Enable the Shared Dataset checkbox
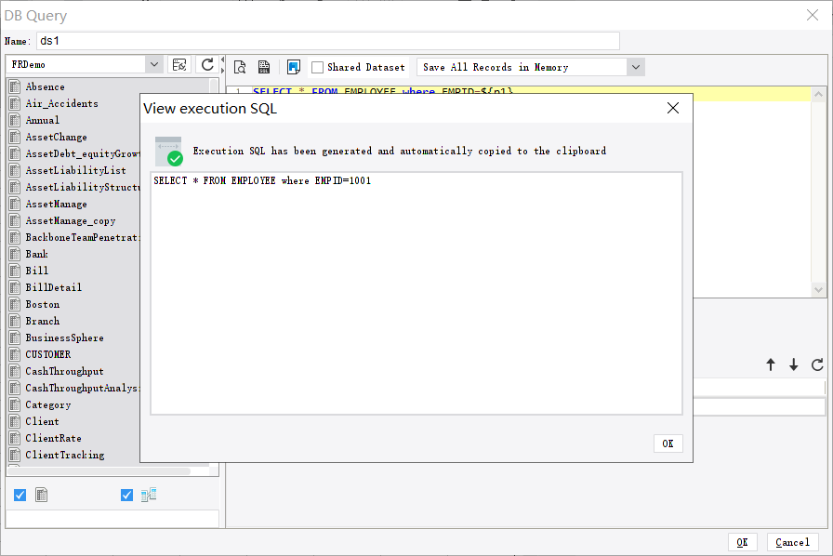833x556 pixels. click(x=315, y=66)
